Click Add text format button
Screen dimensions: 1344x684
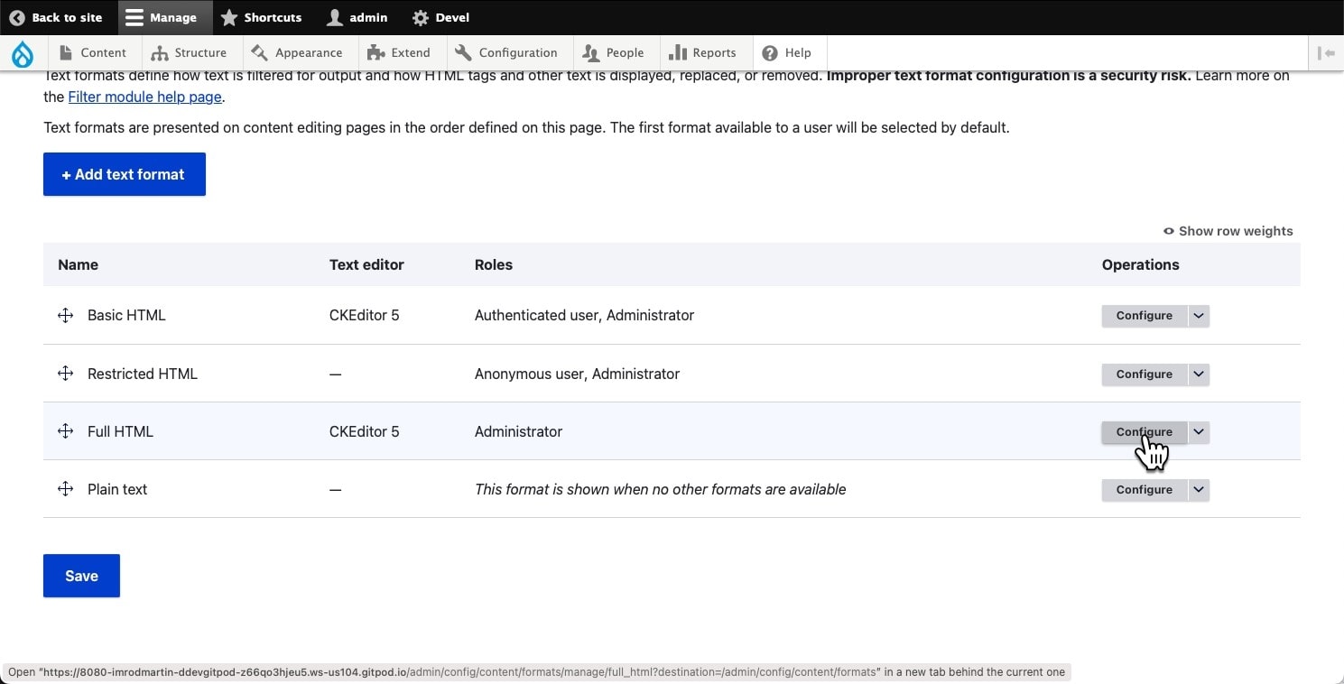coord(125,174)
